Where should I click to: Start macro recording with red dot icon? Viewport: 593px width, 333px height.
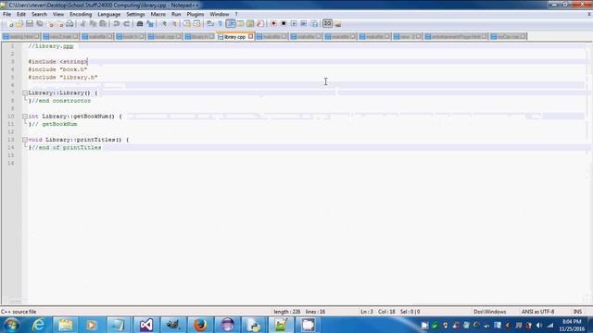pos(274,24)
